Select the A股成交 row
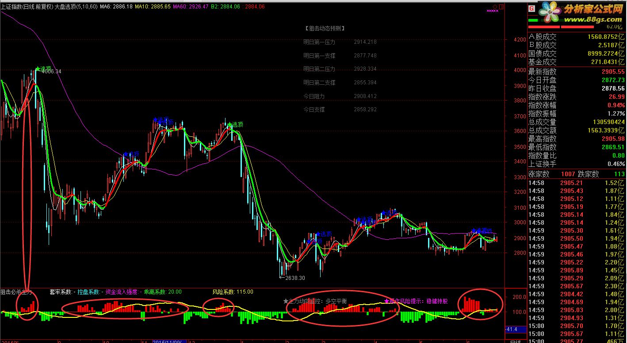Image resolution: width=627 pixels, height=343 pixels. click(577, 37)
